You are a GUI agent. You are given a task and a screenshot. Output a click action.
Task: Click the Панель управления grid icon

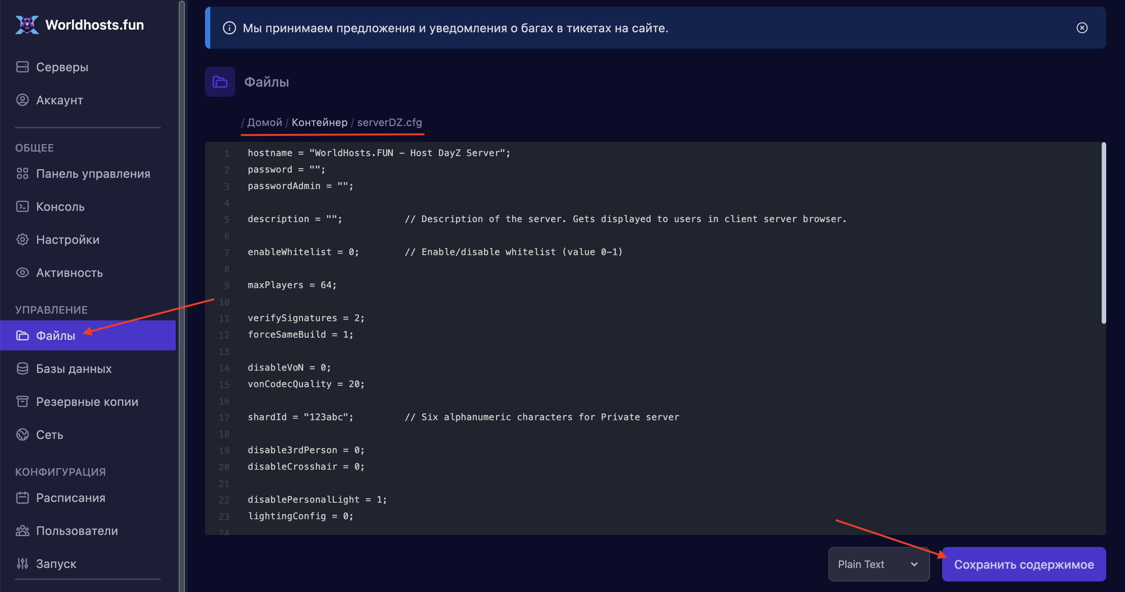click(x=22, y=174)
